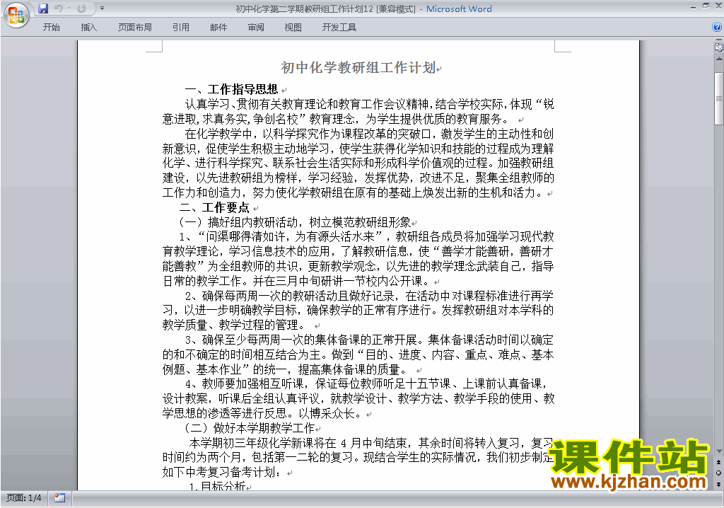Image resolution: width=724 pixels, height=508 pixels.
Task: Click the heading 二、工作要点
Action: [x=214, y=207]
